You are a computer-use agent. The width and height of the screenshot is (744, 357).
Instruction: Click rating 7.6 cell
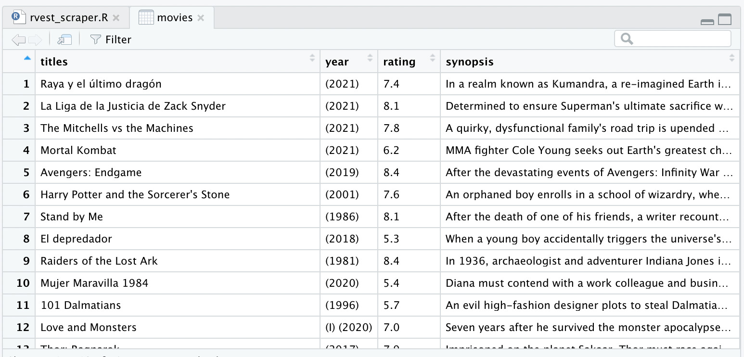pyautogui.click(x=409, y=194)
